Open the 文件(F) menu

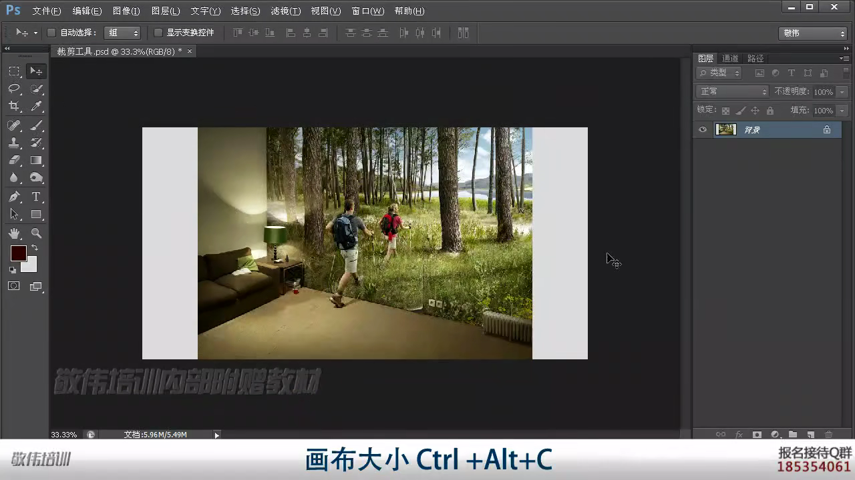pyautogui.click(x=47, y=11)
